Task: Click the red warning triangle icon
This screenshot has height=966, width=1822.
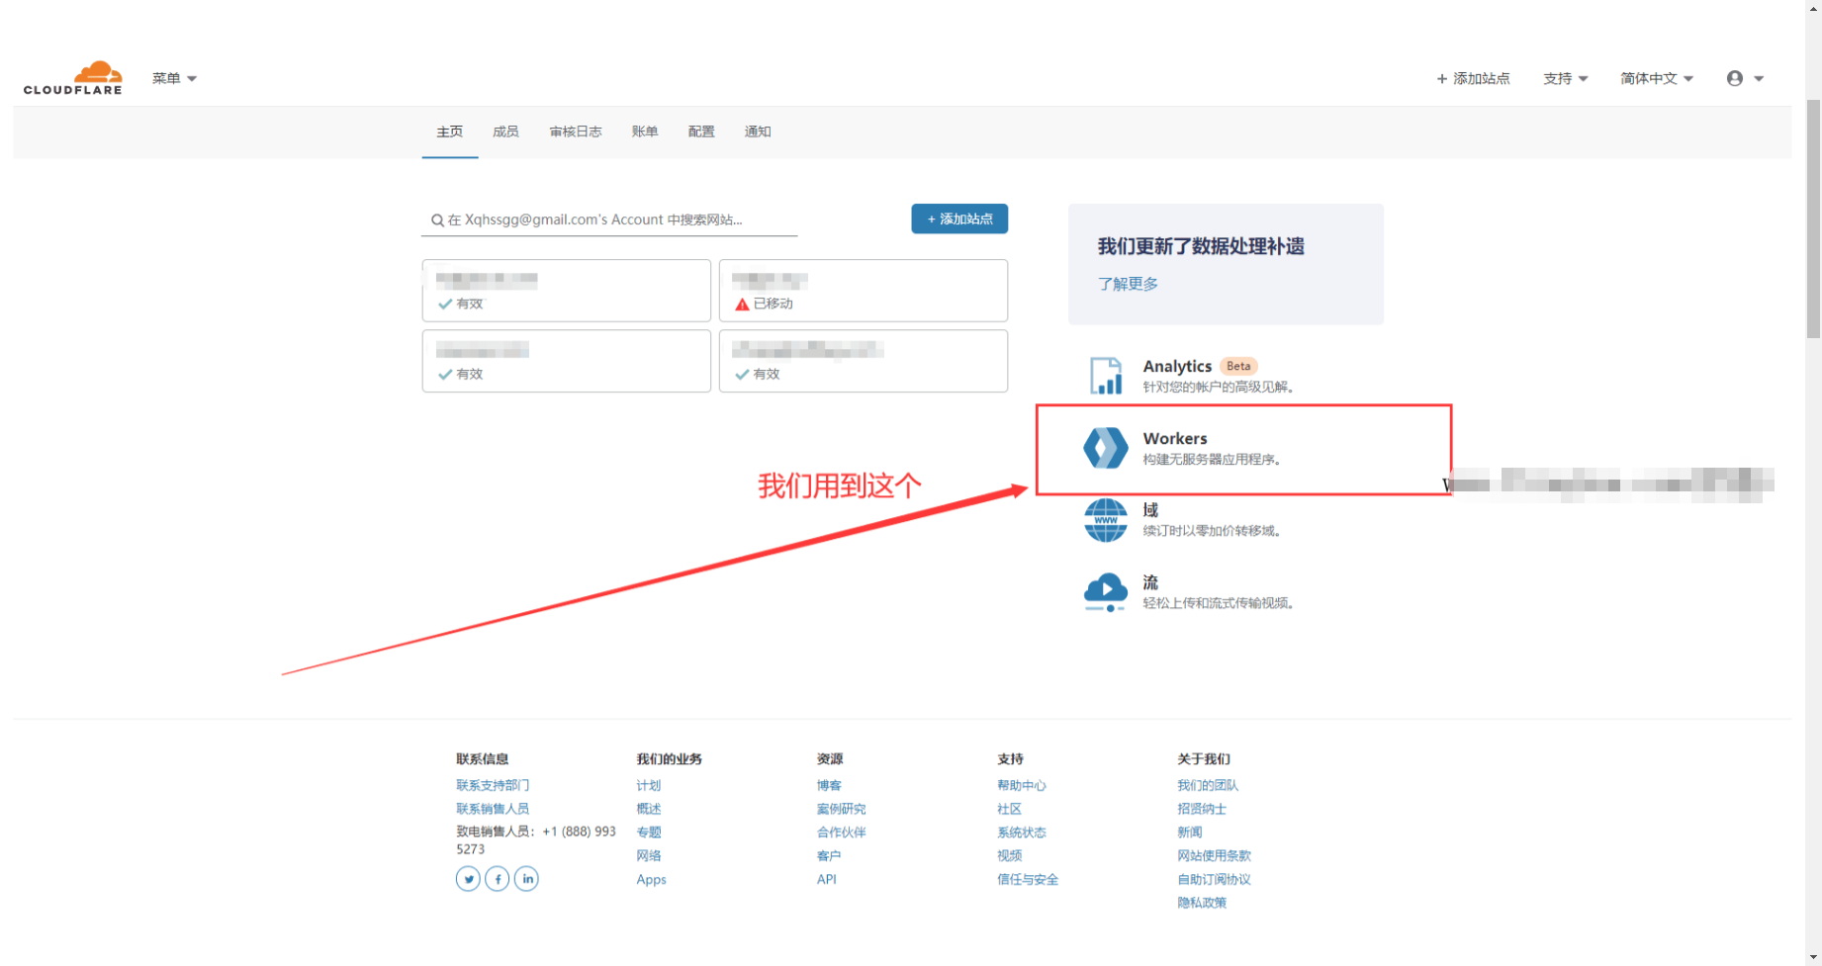Action: pyautogui.click(x=742, y=305)
